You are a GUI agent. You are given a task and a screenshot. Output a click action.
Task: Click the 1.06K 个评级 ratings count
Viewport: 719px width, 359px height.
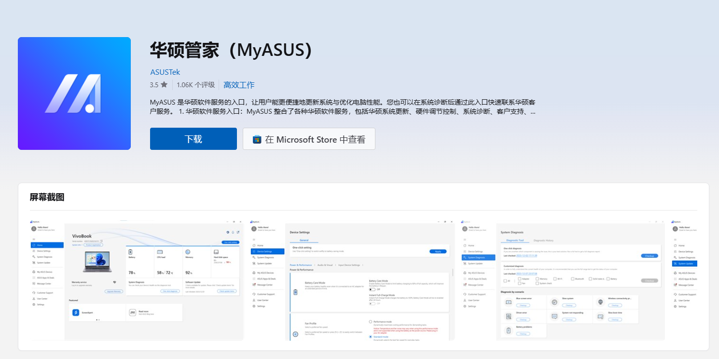(x=195, y=85)
